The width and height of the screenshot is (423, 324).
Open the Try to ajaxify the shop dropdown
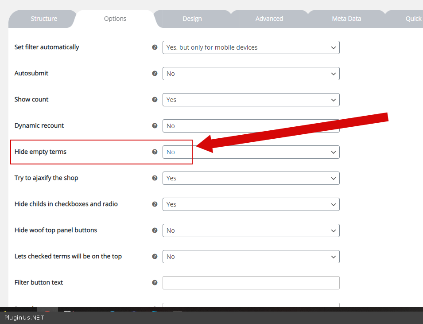[251, 178]
